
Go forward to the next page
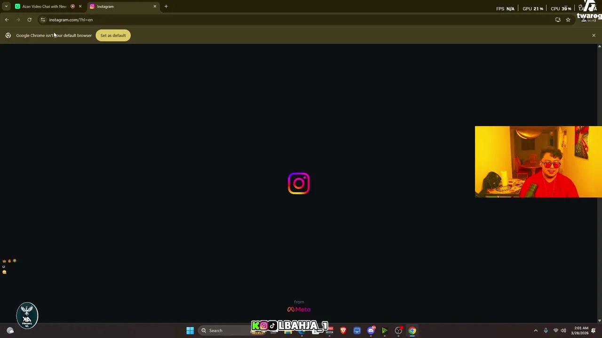[18, 20]
